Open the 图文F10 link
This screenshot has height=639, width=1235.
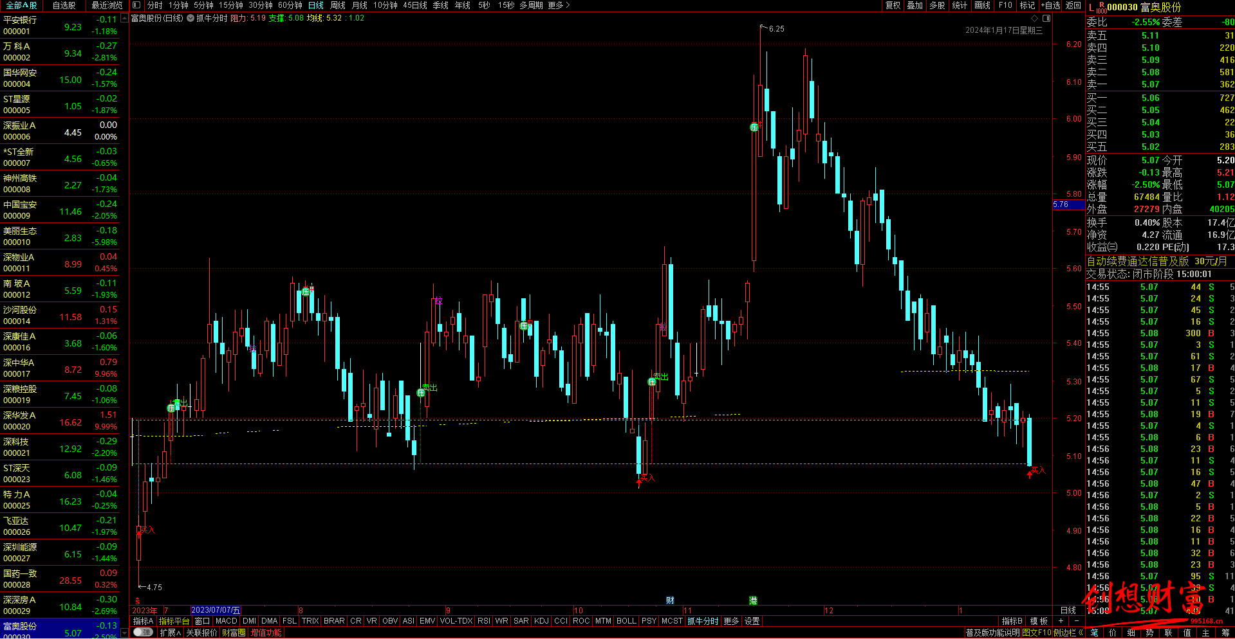1037,633
